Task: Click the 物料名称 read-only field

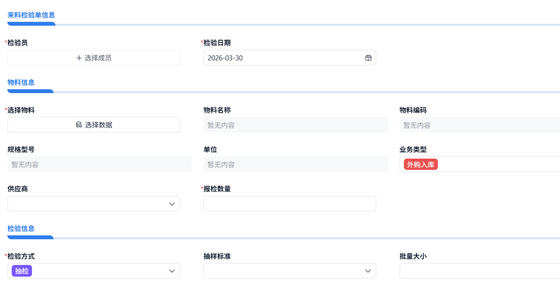Action: pos(295,125)
